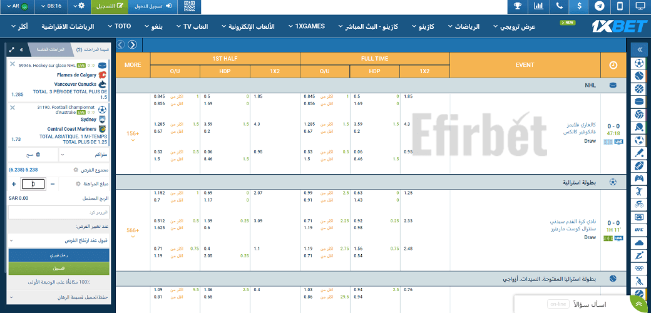Open the الرياضات الافتراضية menu item
Viewport: 651px width, 313px height.
coord(68,26)
